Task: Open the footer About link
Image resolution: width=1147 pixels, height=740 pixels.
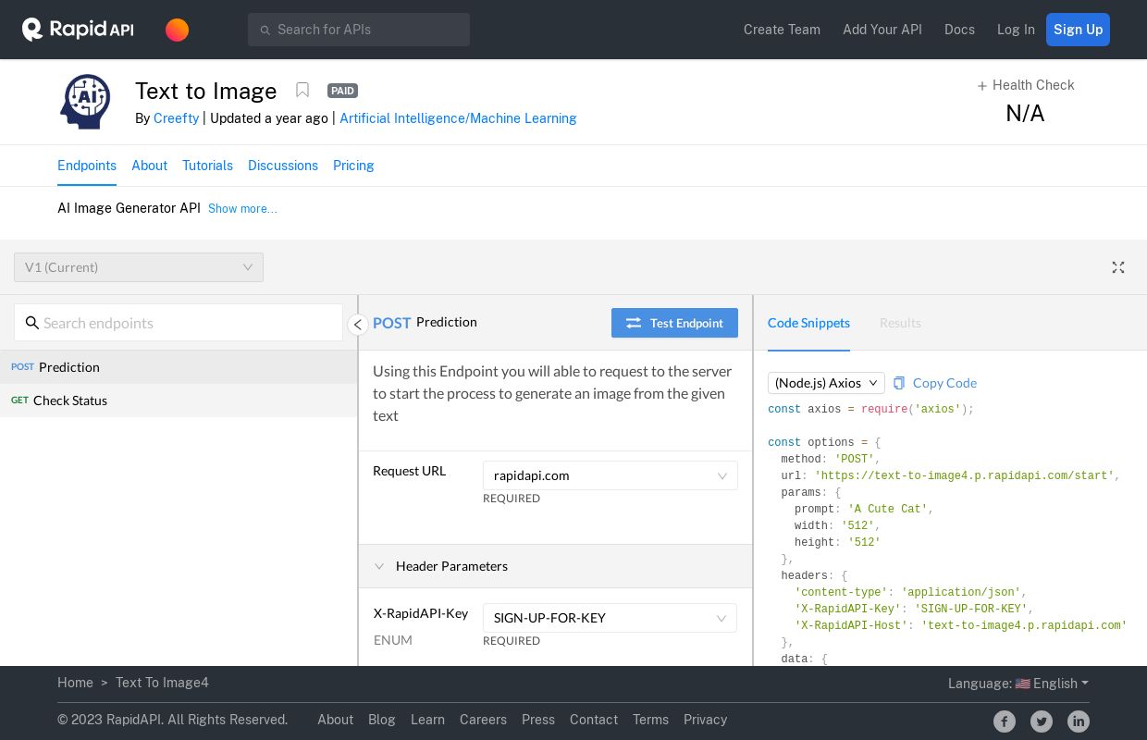Action: click(x=335, y=720)
